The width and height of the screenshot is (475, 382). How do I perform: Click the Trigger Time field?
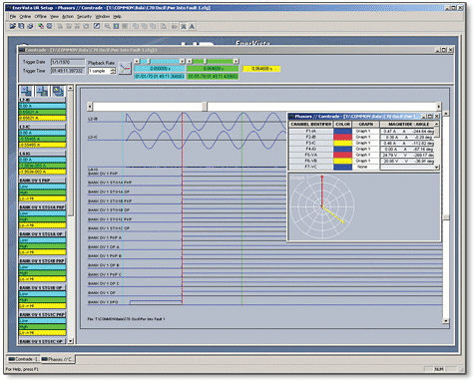[x=68, y=71]
